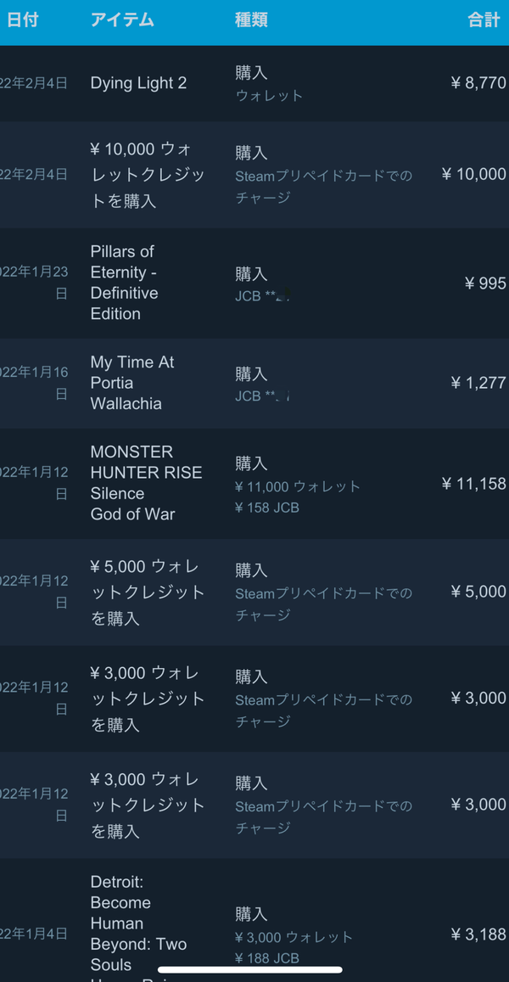Tap the iOS home indicator bar
Image resolution: width=509 pixels, height=982 pixels.
coord(250,970)
